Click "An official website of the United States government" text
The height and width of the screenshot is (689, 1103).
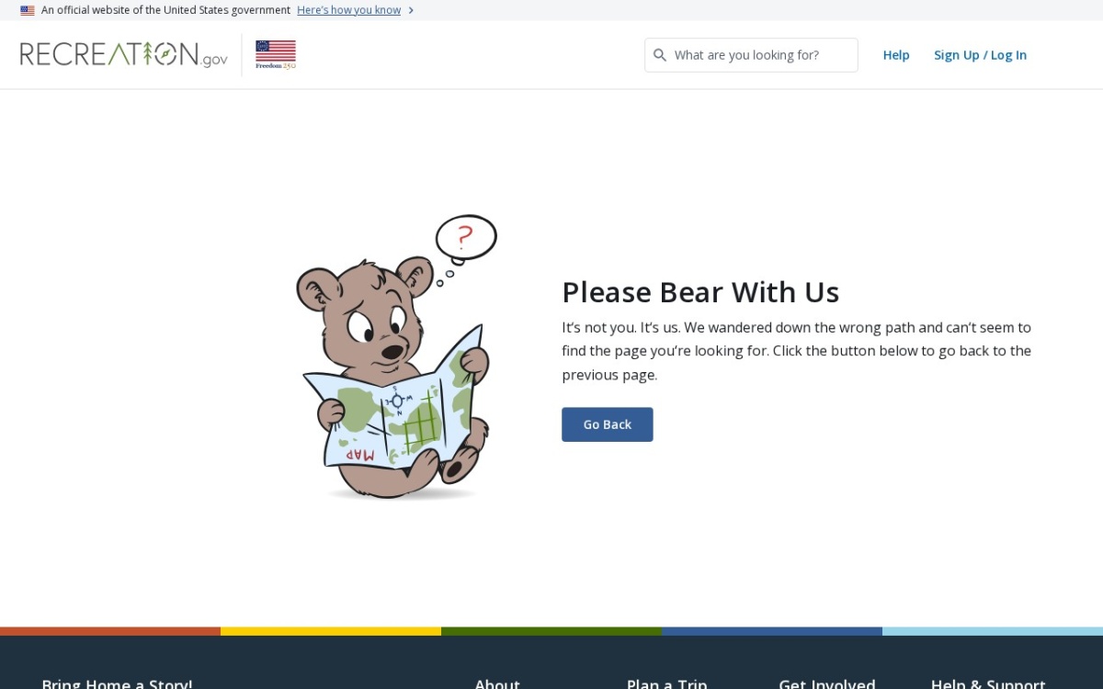pos(165,10)
